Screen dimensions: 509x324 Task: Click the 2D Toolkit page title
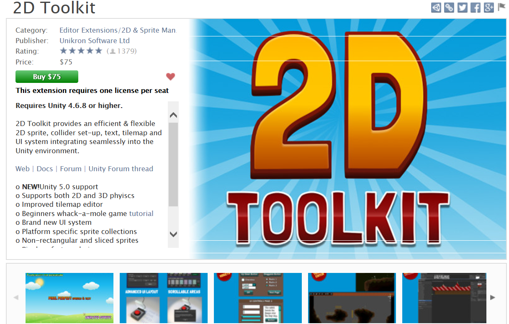[54, 8]
